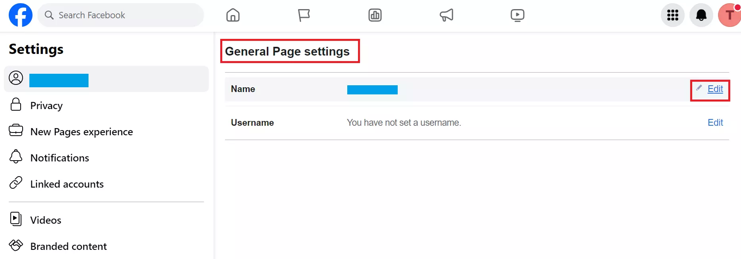The width and height of the screenshot is (741, 259).
Task: Open the Home feed icon
Action: tap(233, 15)
